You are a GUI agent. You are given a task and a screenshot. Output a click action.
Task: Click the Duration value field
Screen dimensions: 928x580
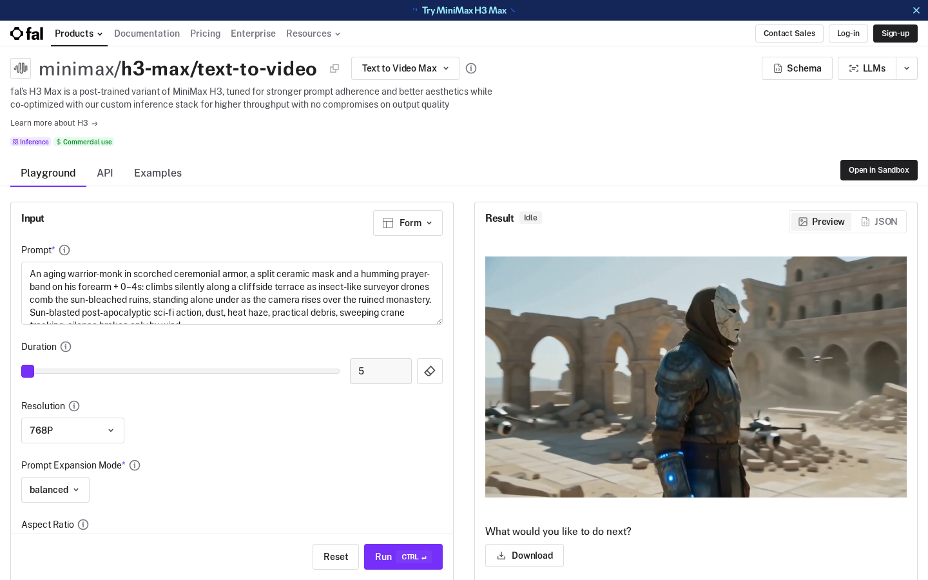381,371
